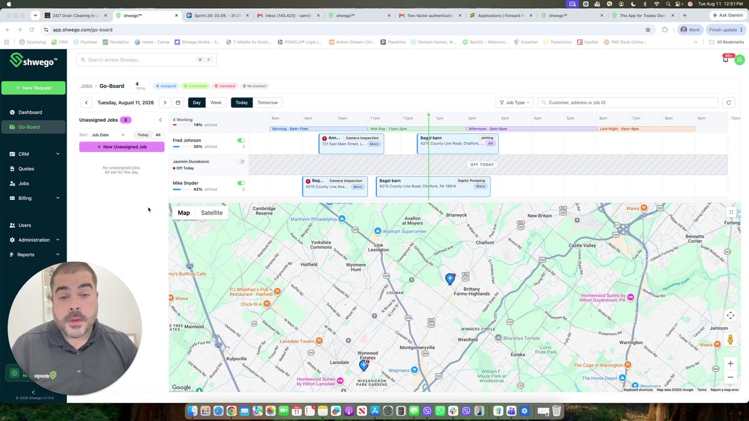The image size is (749, 421).
Task: Toggle Mike Snyder's availability switch
Action: tap(241, 183)
